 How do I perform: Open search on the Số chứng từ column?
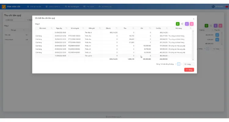coord(83,28)
